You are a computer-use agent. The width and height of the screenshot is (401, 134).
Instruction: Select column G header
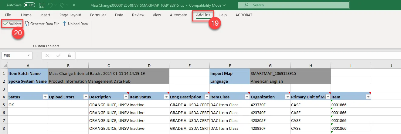pos(270,65)
